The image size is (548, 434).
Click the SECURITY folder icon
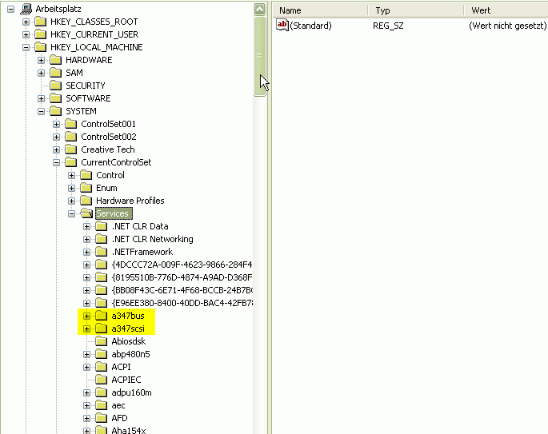pyautogui.click(x=55, y=86)
